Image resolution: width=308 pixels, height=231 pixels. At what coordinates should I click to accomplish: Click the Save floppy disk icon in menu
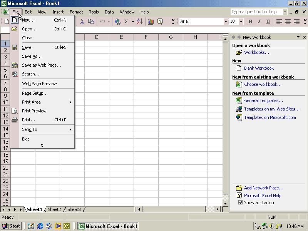(15, 47)
